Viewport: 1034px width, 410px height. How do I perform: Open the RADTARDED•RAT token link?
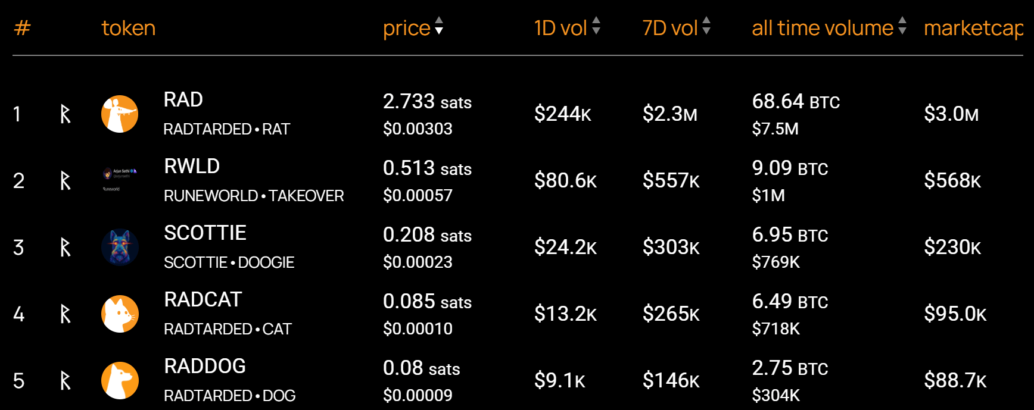pos(227,129)
